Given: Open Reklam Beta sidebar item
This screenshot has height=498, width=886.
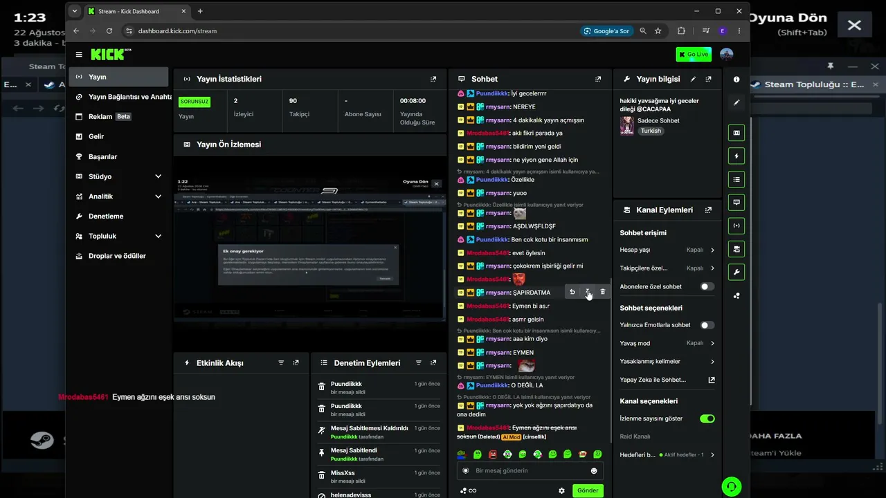Looking at the screenshot, I should pyautogui.click(x=118, y=117).
